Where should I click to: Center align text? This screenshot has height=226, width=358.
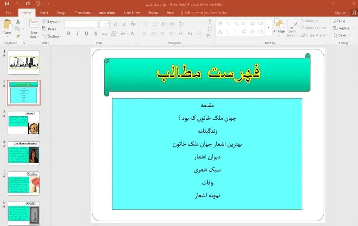click(153, 34)
